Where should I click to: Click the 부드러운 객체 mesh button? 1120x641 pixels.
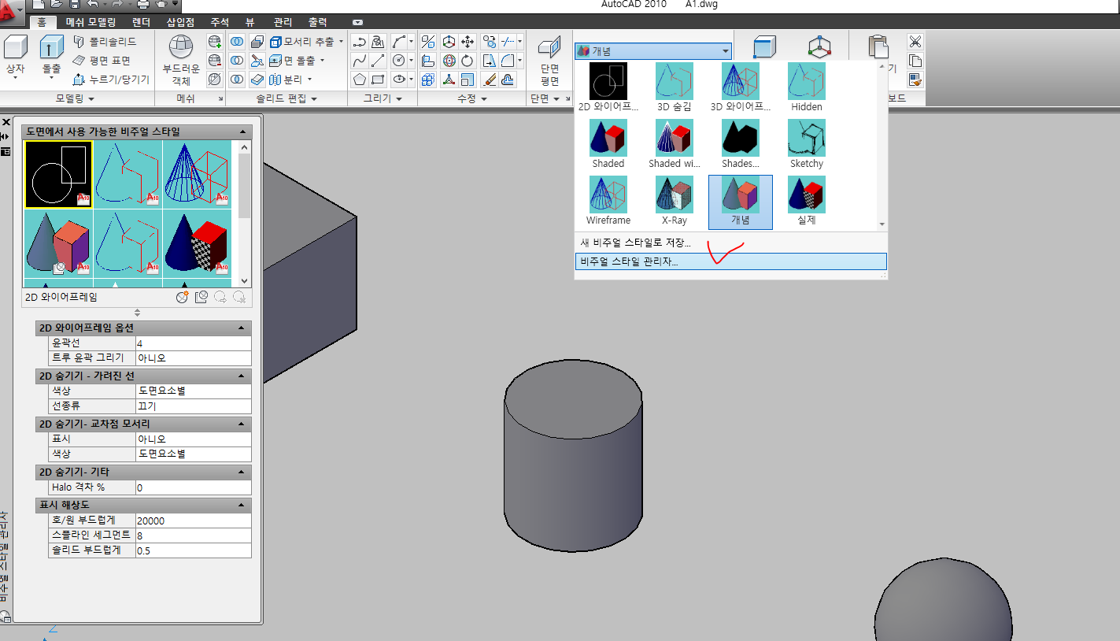tap(181, 59)
